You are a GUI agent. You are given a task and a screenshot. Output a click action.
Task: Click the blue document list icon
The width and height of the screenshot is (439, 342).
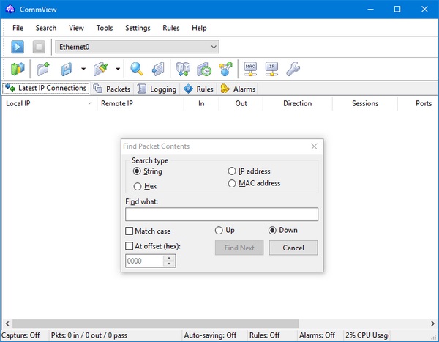tap(158, 69)
